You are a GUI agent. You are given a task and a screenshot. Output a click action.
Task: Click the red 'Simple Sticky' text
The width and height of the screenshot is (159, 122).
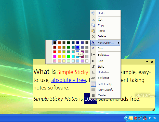[x=73, y=72]
